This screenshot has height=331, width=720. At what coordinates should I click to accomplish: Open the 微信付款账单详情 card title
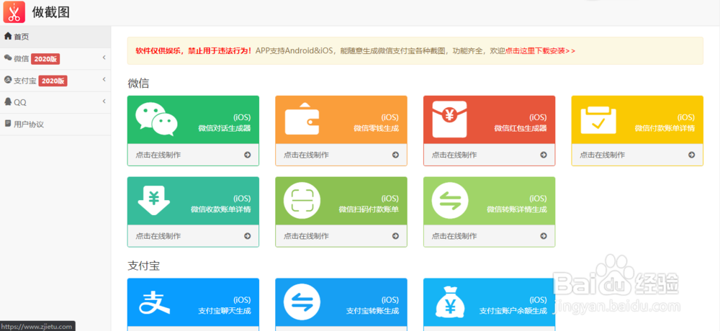click(665, 128)
